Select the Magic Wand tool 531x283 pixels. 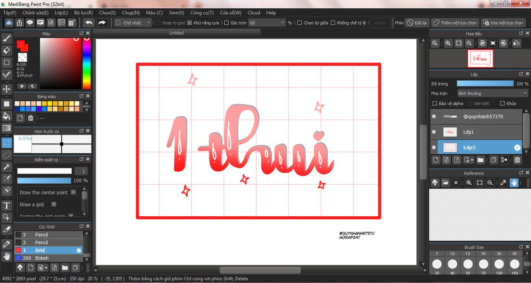(x=6, y=167)
